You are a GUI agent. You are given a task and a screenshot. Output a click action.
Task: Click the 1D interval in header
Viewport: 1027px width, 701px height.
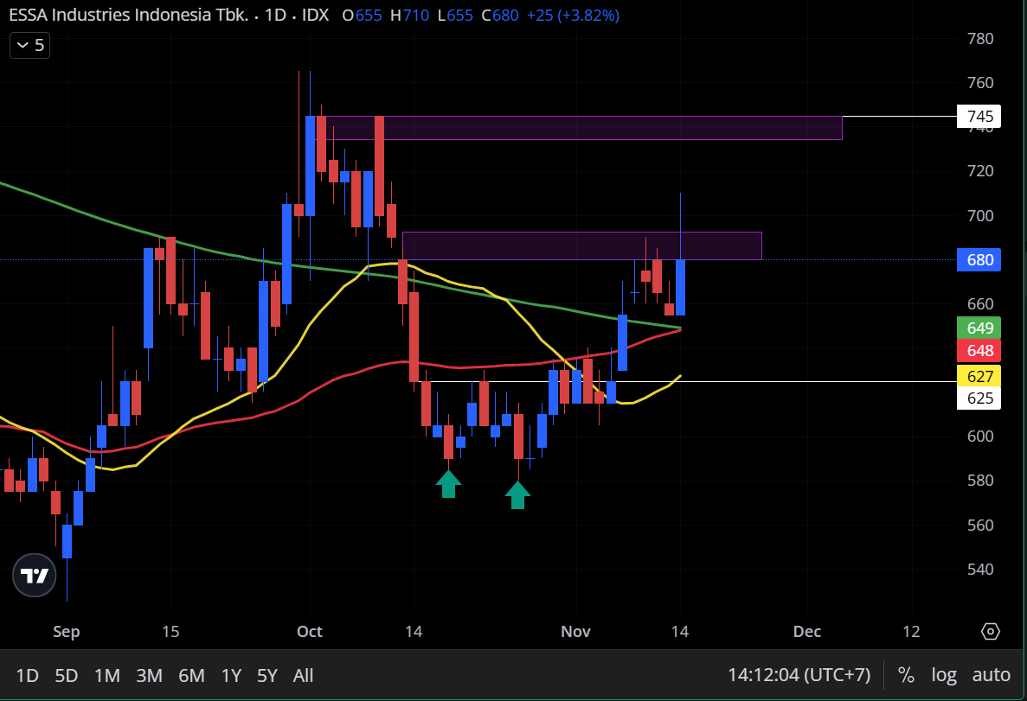[x=275, y=15]
